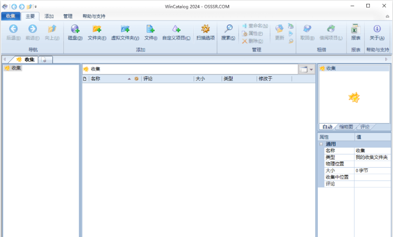Click the Add File (文件) icon
The width and height of the screenshot is (393, 237).
[x=151, y=29]
